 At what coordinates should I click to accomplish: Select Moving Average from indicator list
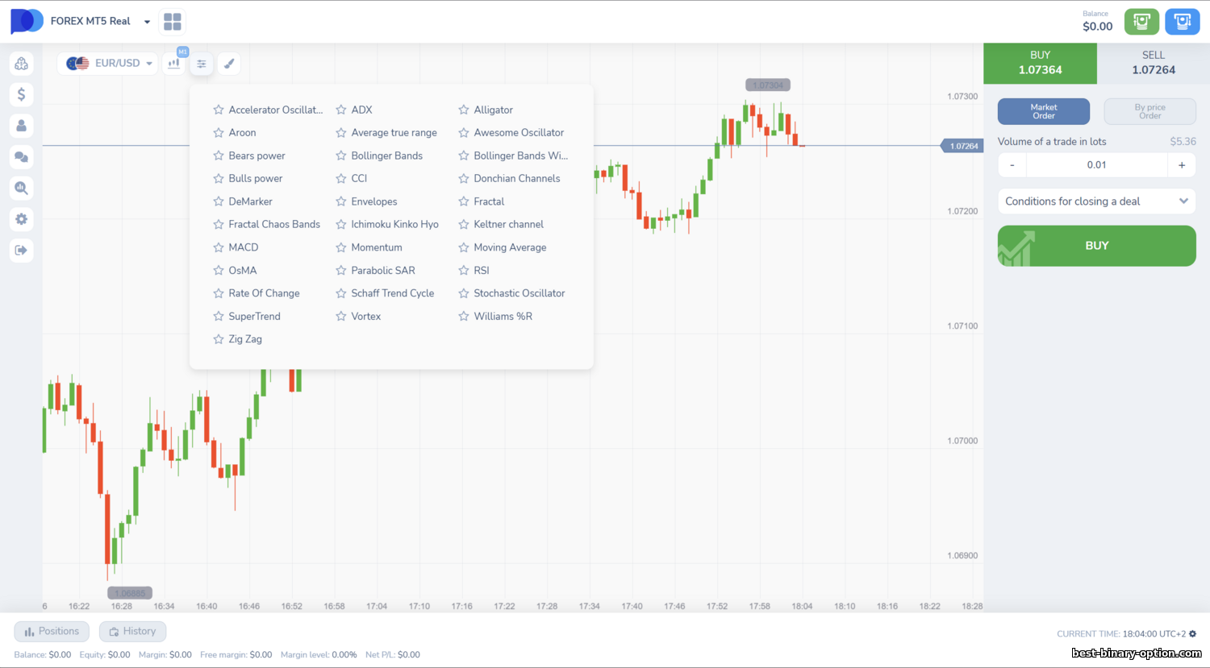(510, 247)
